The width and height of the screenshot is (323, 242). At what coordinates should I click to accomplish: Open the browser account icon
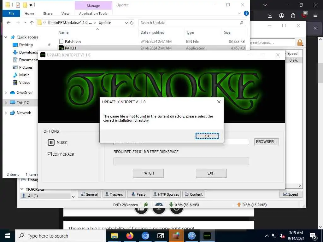click(x=281, y=15)
